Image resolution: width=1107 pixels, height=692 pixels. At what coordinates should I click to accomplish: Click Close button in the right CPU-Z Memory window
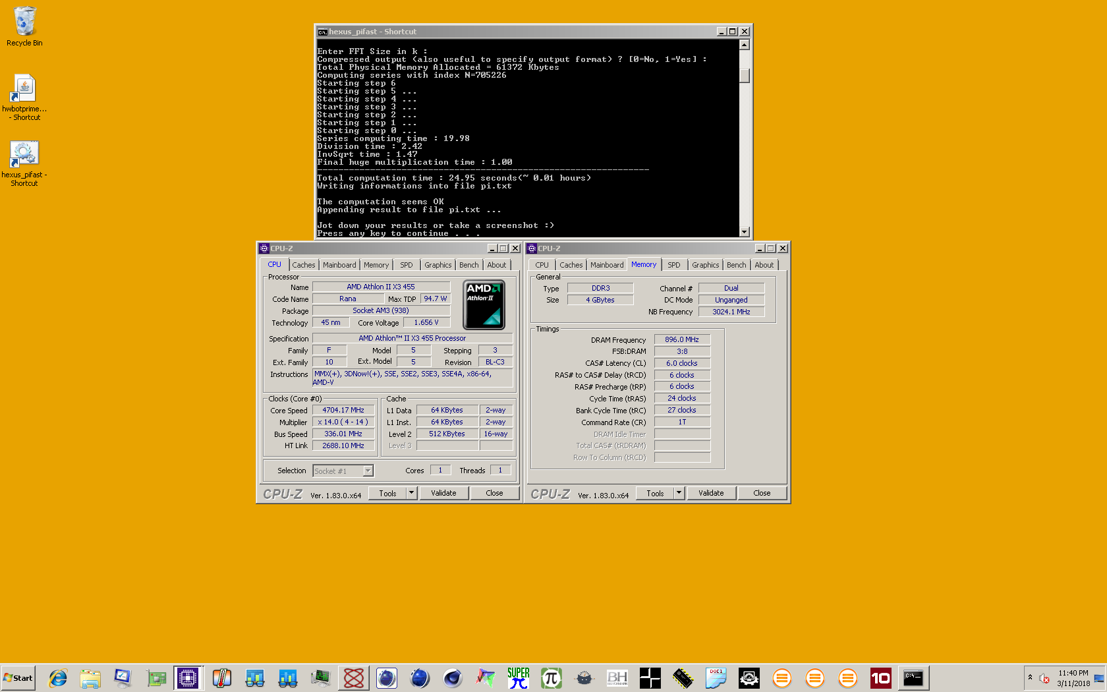tap(762, 493)
